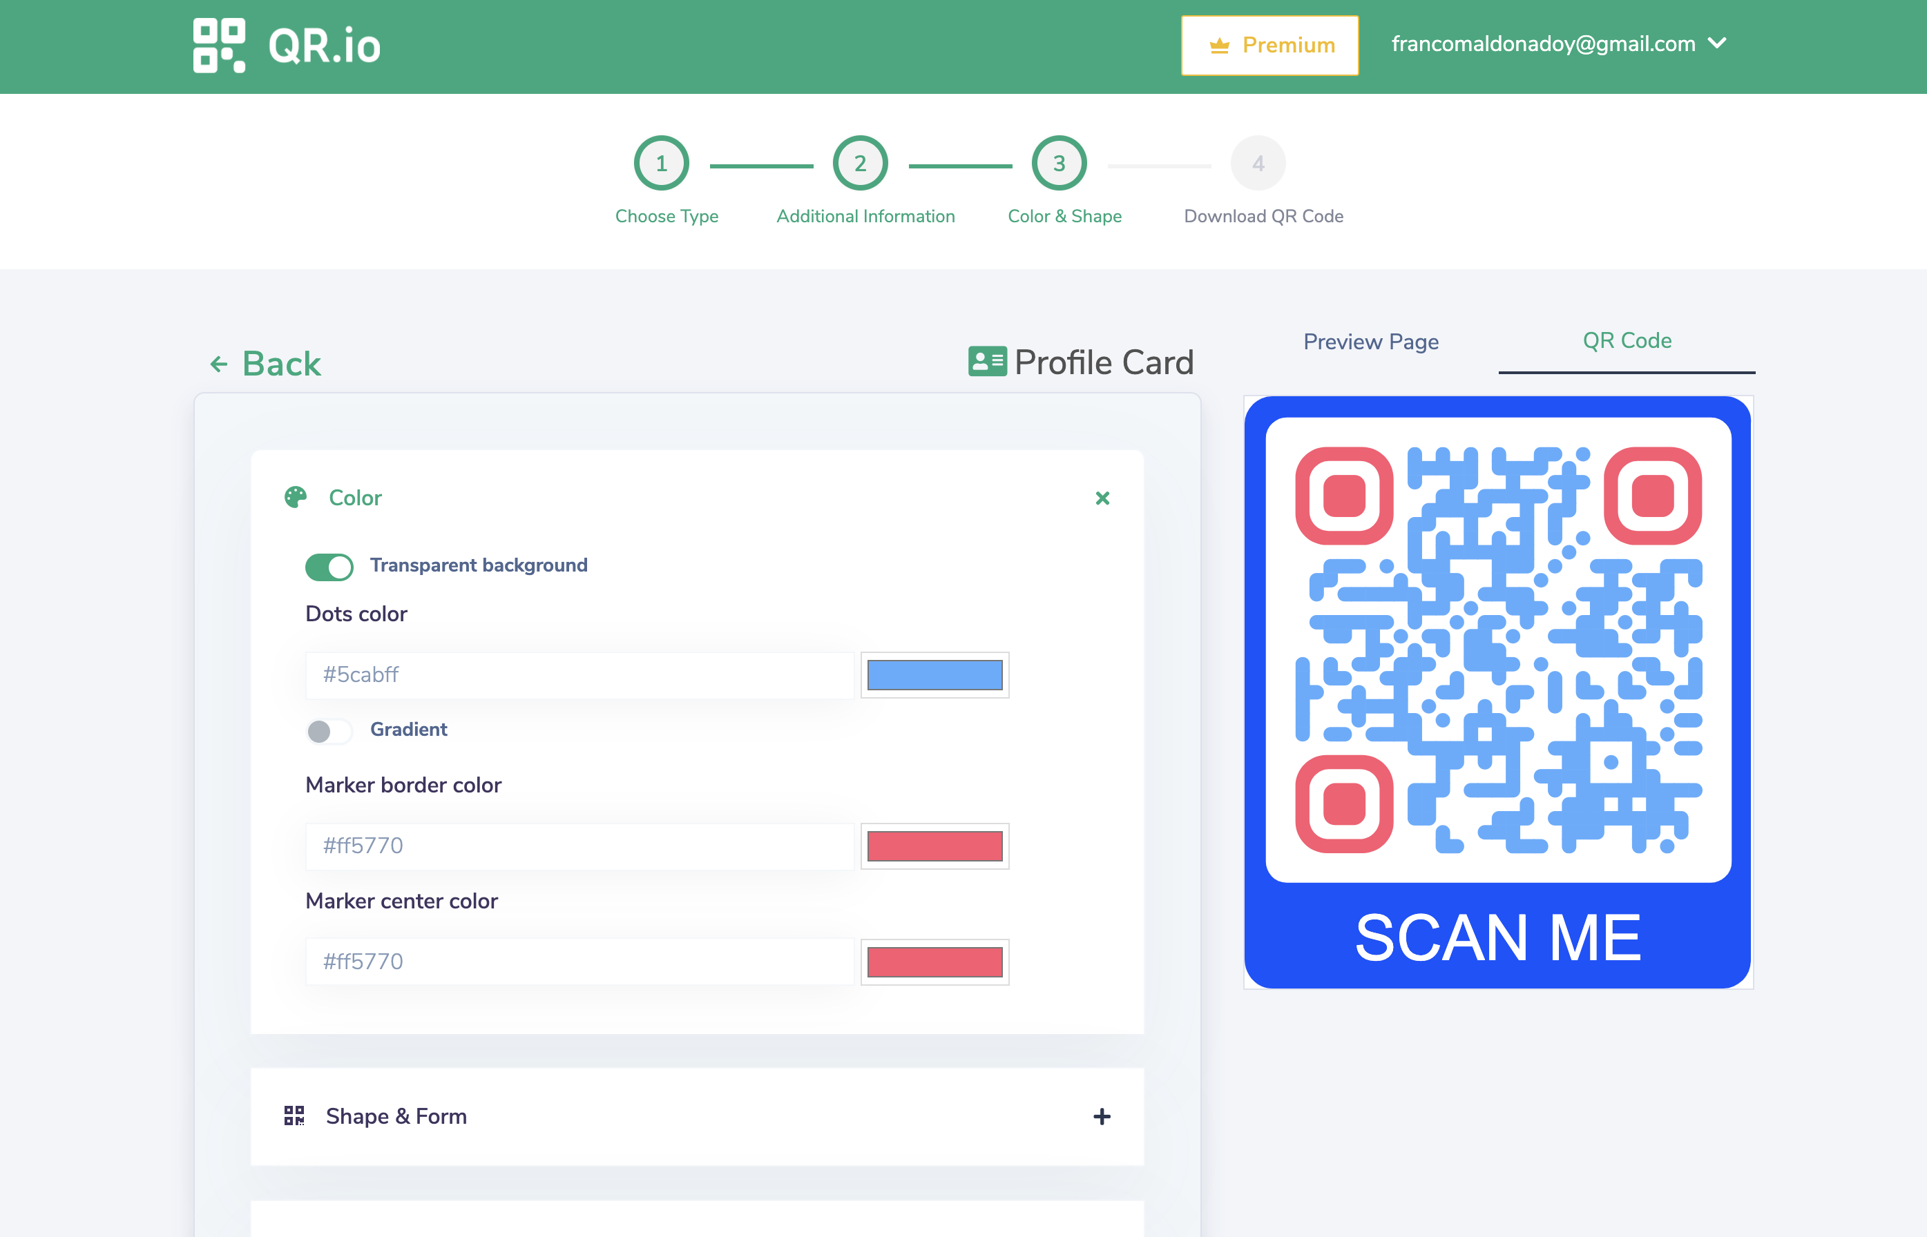Click the QR.io logo icon
The width and height of the screenshot is (1927, 1237).
coord(218,46)
